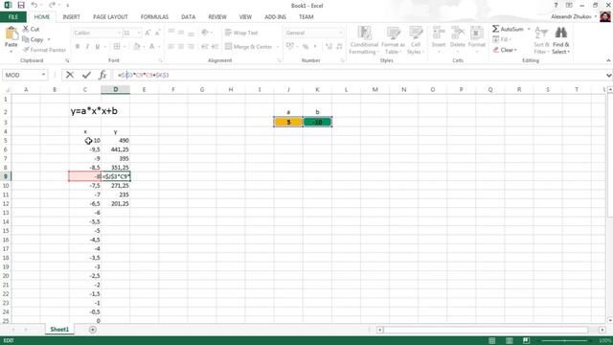Image resolution: width=613 pixels, height=345 pixels.
Task: Add a new sheet with plus icon
Action: pyautogui.click(x=92, y=330)
